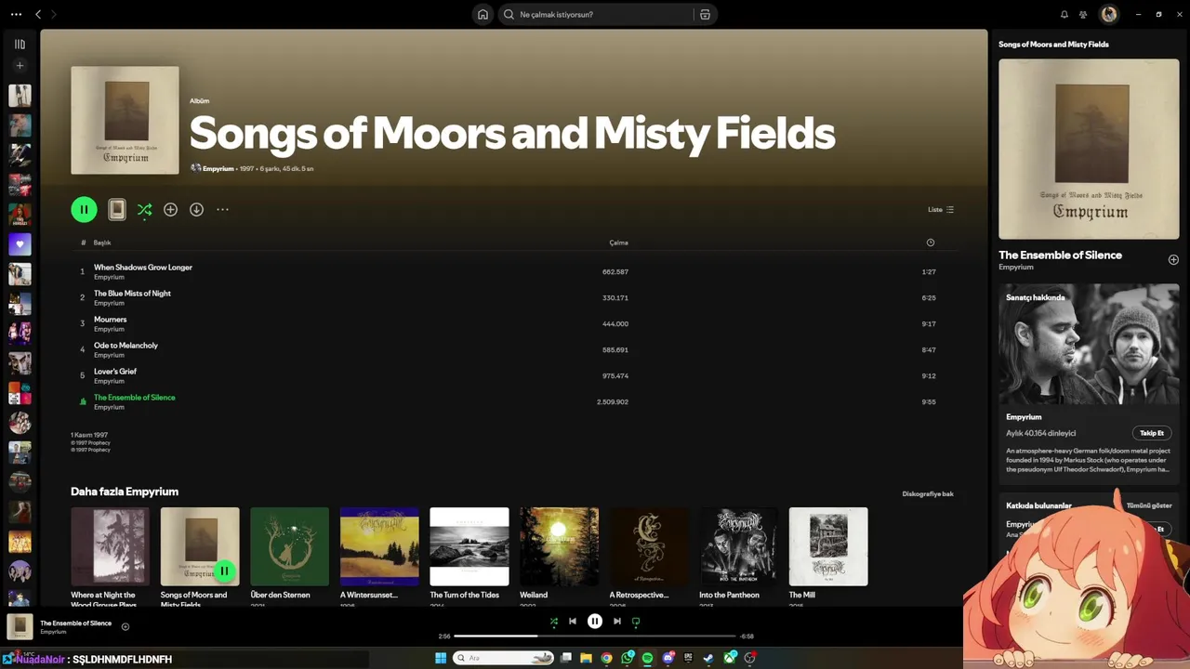The image size is (1190, 669).
Task: Open the friend activity icon
Action: pyautogui.click(x=1083, y=14)
